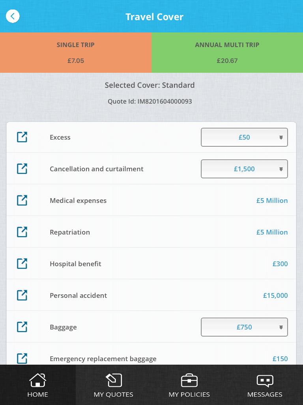This screenshot has height=405, width=303.
Task: Select the Single Trip £7.05 option
Action: coord(76,53)
